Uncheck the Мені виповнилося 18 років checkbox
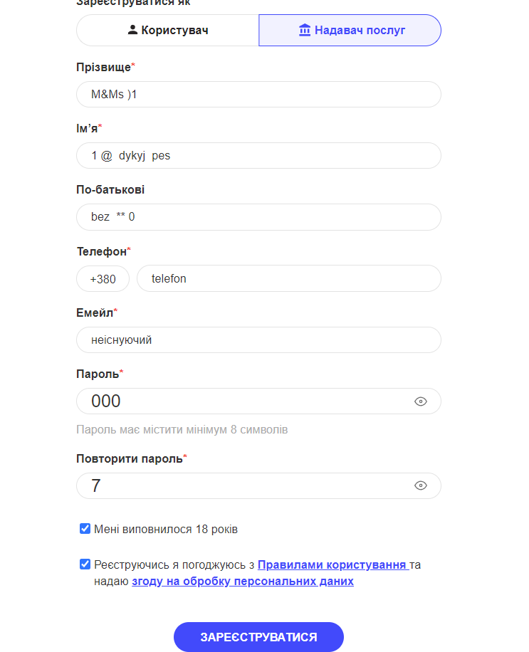The image size is (529, 652). pyautogui.click(x=85, y=529)
